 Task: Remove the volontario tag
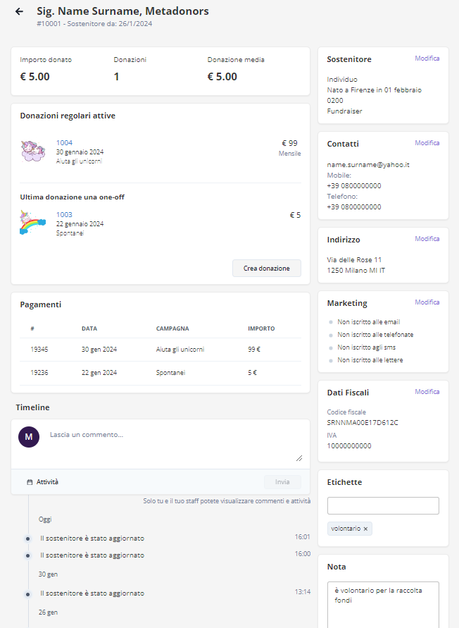pos(365,529)
